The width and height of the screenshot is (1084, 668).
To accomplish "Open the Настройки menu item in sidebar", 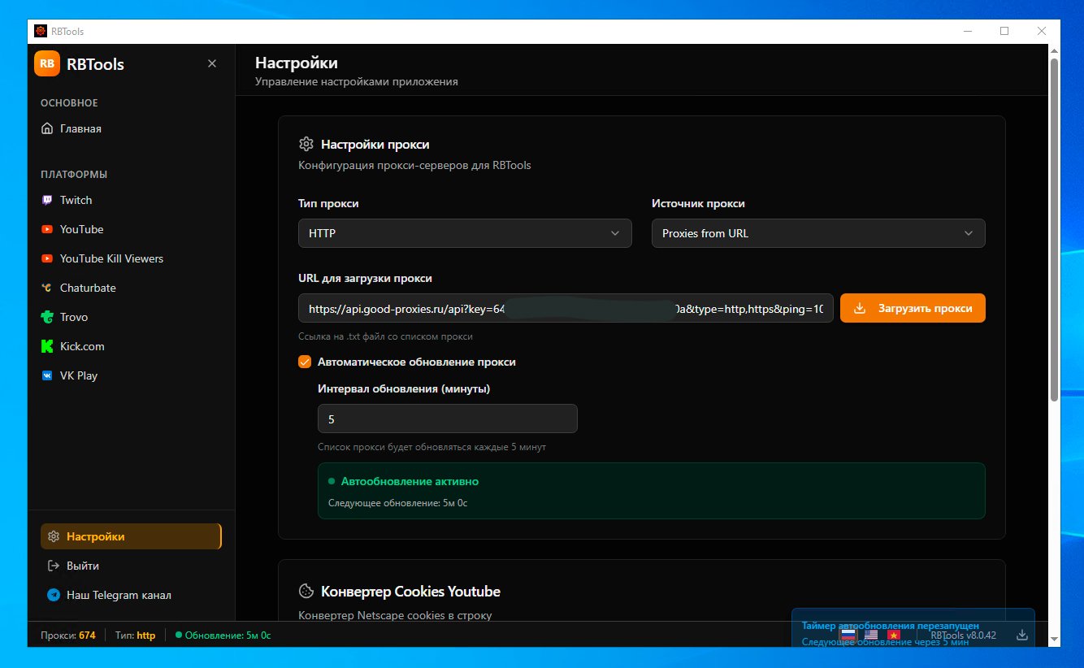I will point(95,536).
